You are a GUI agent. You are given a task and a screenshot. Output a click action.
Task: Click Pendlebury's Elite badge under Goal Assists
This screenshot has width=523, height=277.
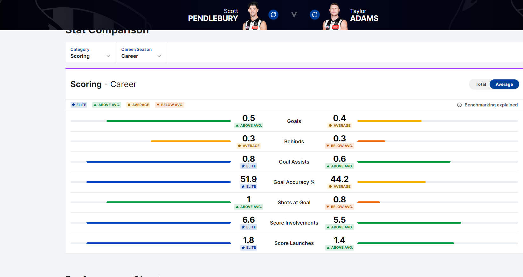(249, 166)
